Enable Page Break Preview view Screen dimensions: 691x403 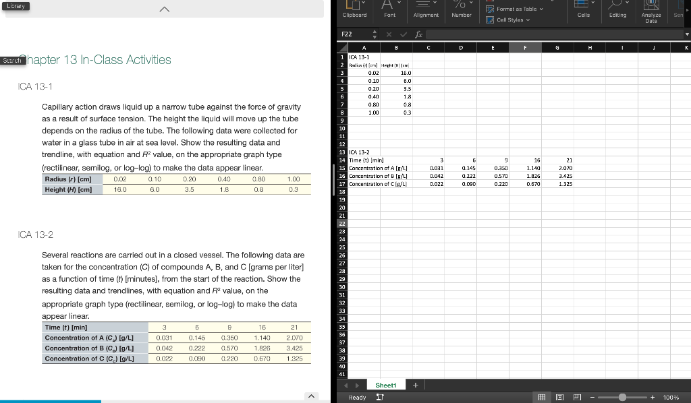pos(578,397)
